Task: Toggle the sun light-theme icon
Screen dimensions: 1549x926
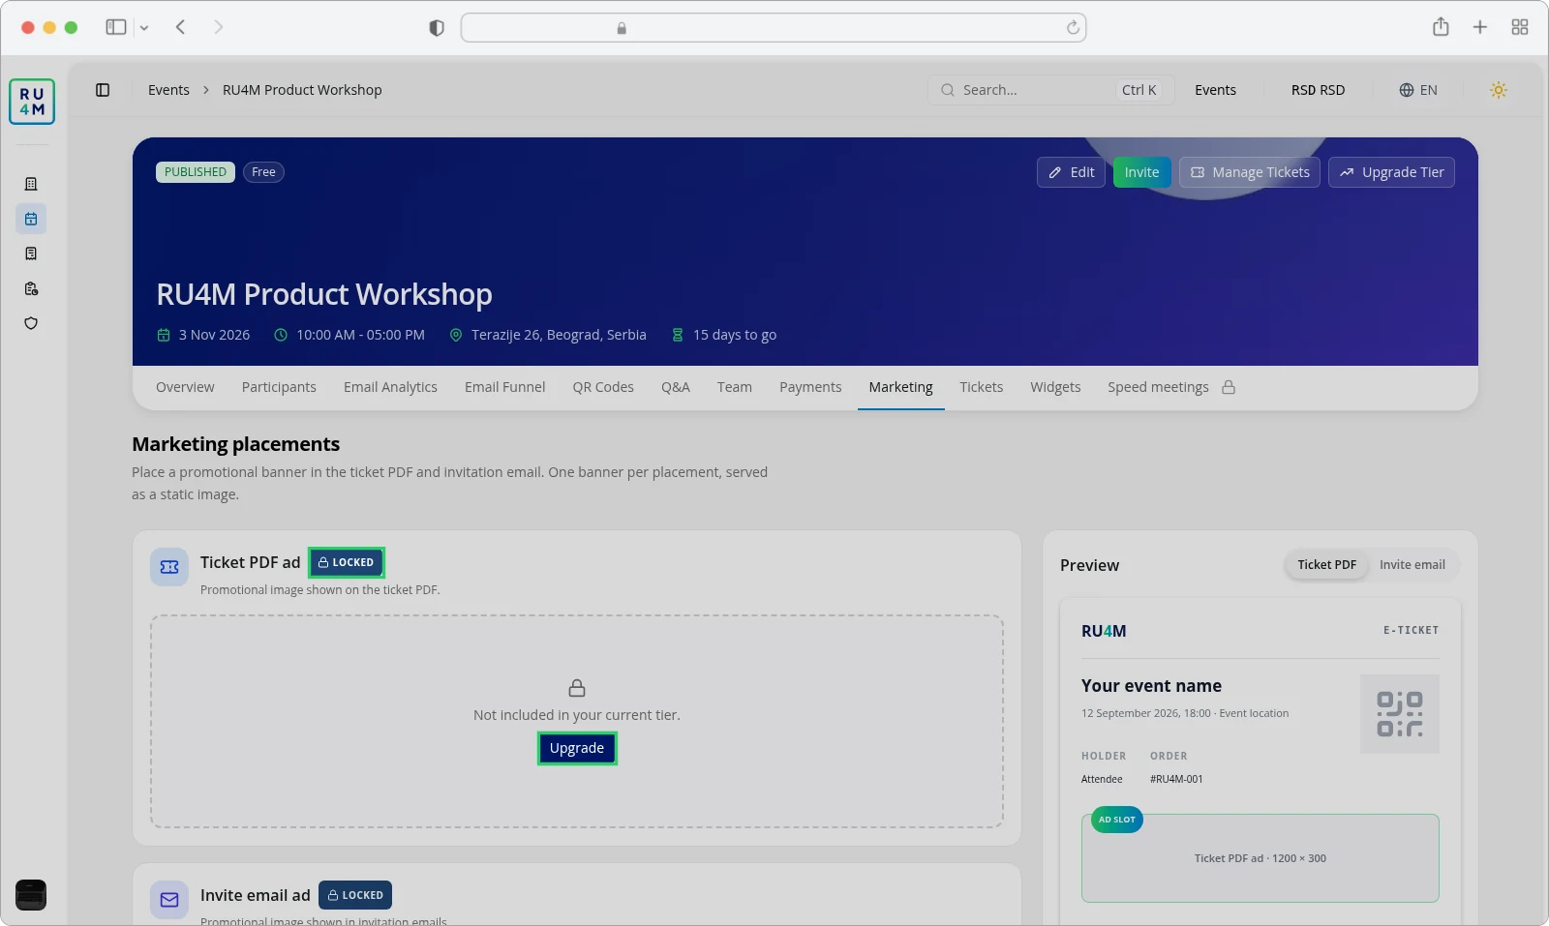Action: 1499,90
